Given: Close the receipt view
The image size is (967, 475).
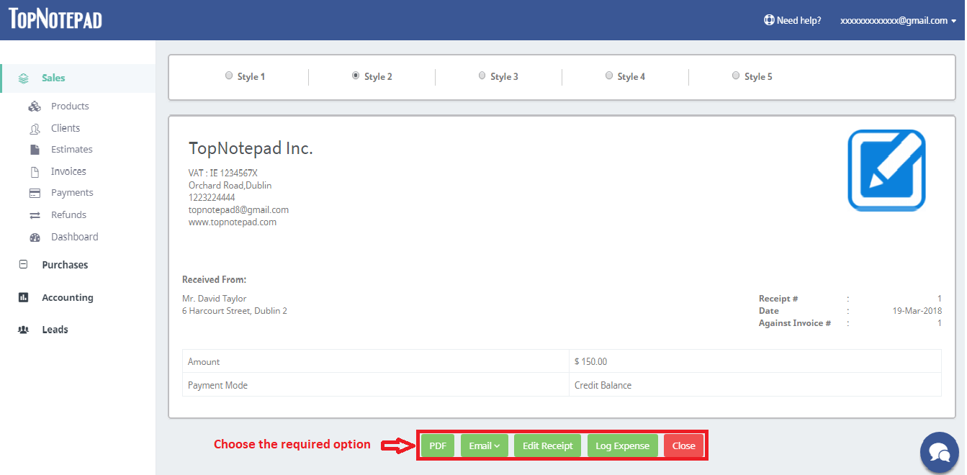Looking at the screenshot, I should point(684,445).
